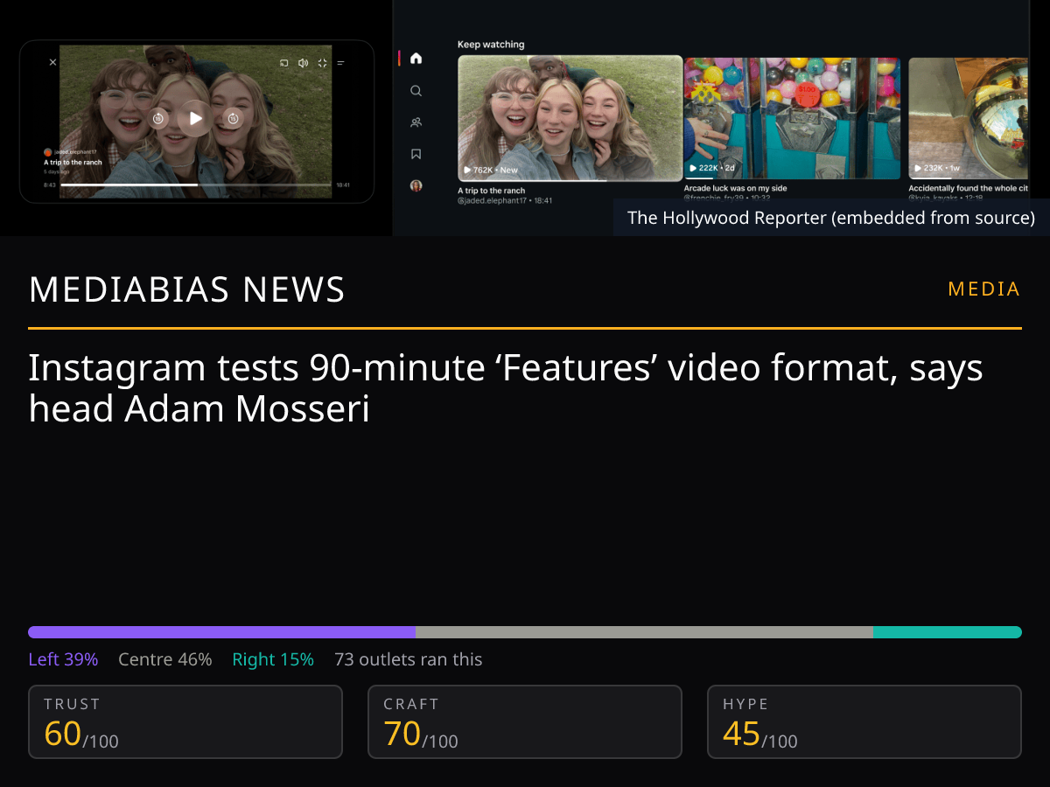Open the arcade gumball machine thumbnail
The height and width of the screenshot is (787, 1050).
pos(792,118)
